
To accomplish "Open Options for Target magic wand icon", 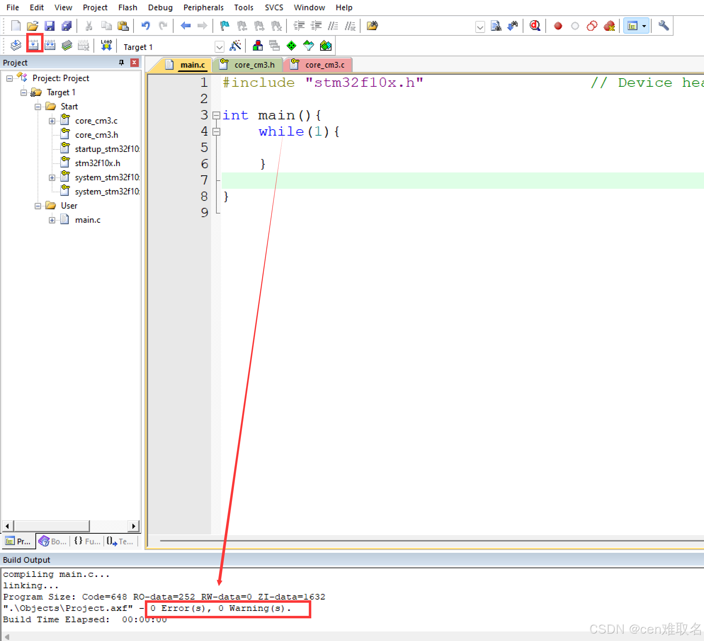I will pos(235,45).
